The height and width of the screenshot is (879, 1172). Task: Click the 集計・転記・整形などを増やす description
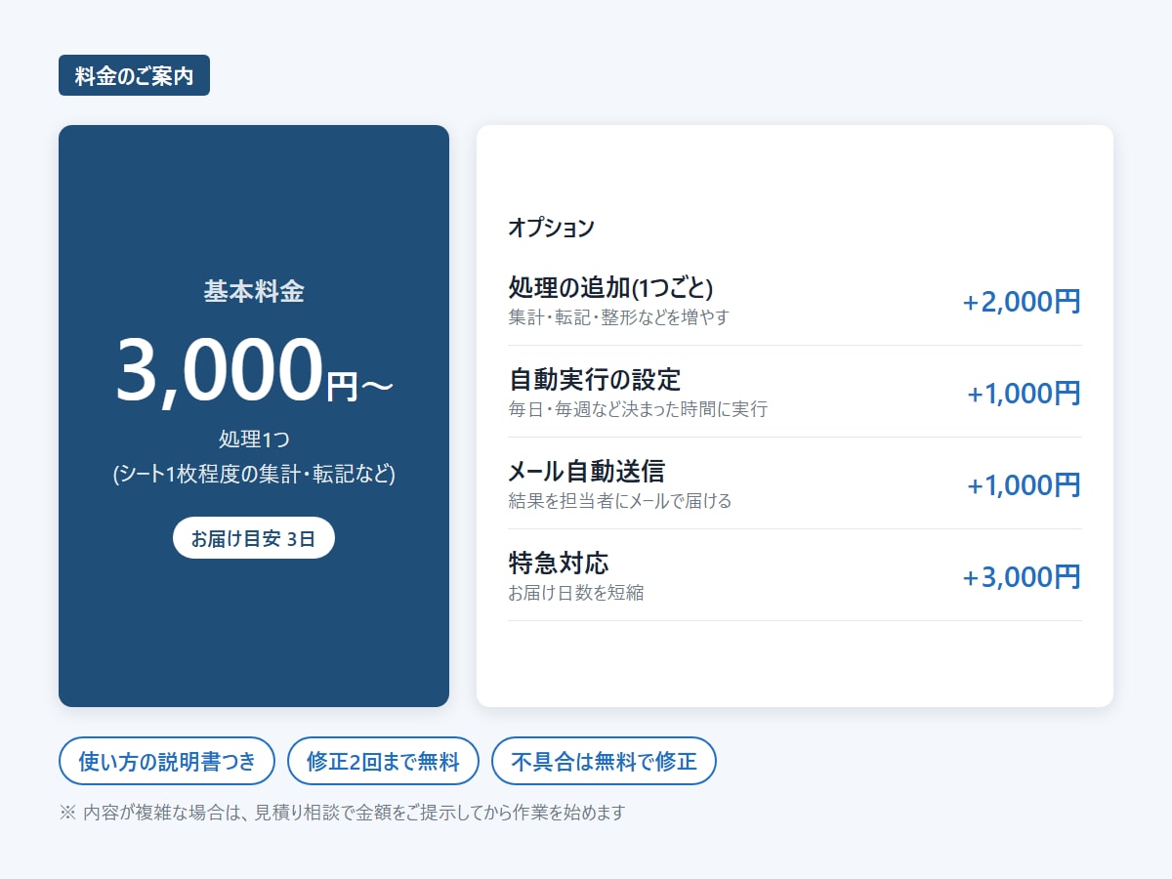pos(618,317)
